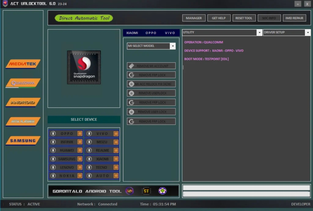Image resolution: width=313 pixels, height=211 pixels.
Task: Click the RESET TOOL button
Action: pos(244,18)
